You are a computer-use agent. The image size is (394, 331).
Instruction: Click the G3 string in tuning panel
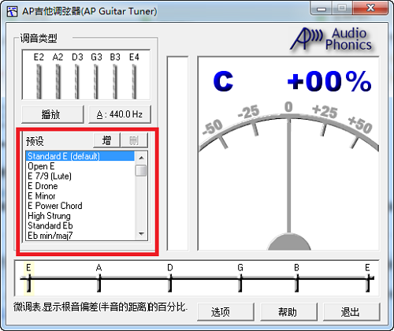tap(96, 81)
